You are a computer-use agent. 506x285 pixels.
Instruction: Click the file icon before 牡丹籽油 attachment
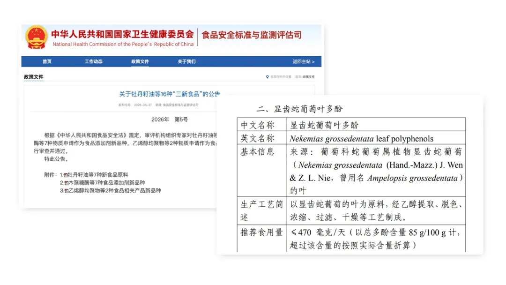tap(66, 175)
